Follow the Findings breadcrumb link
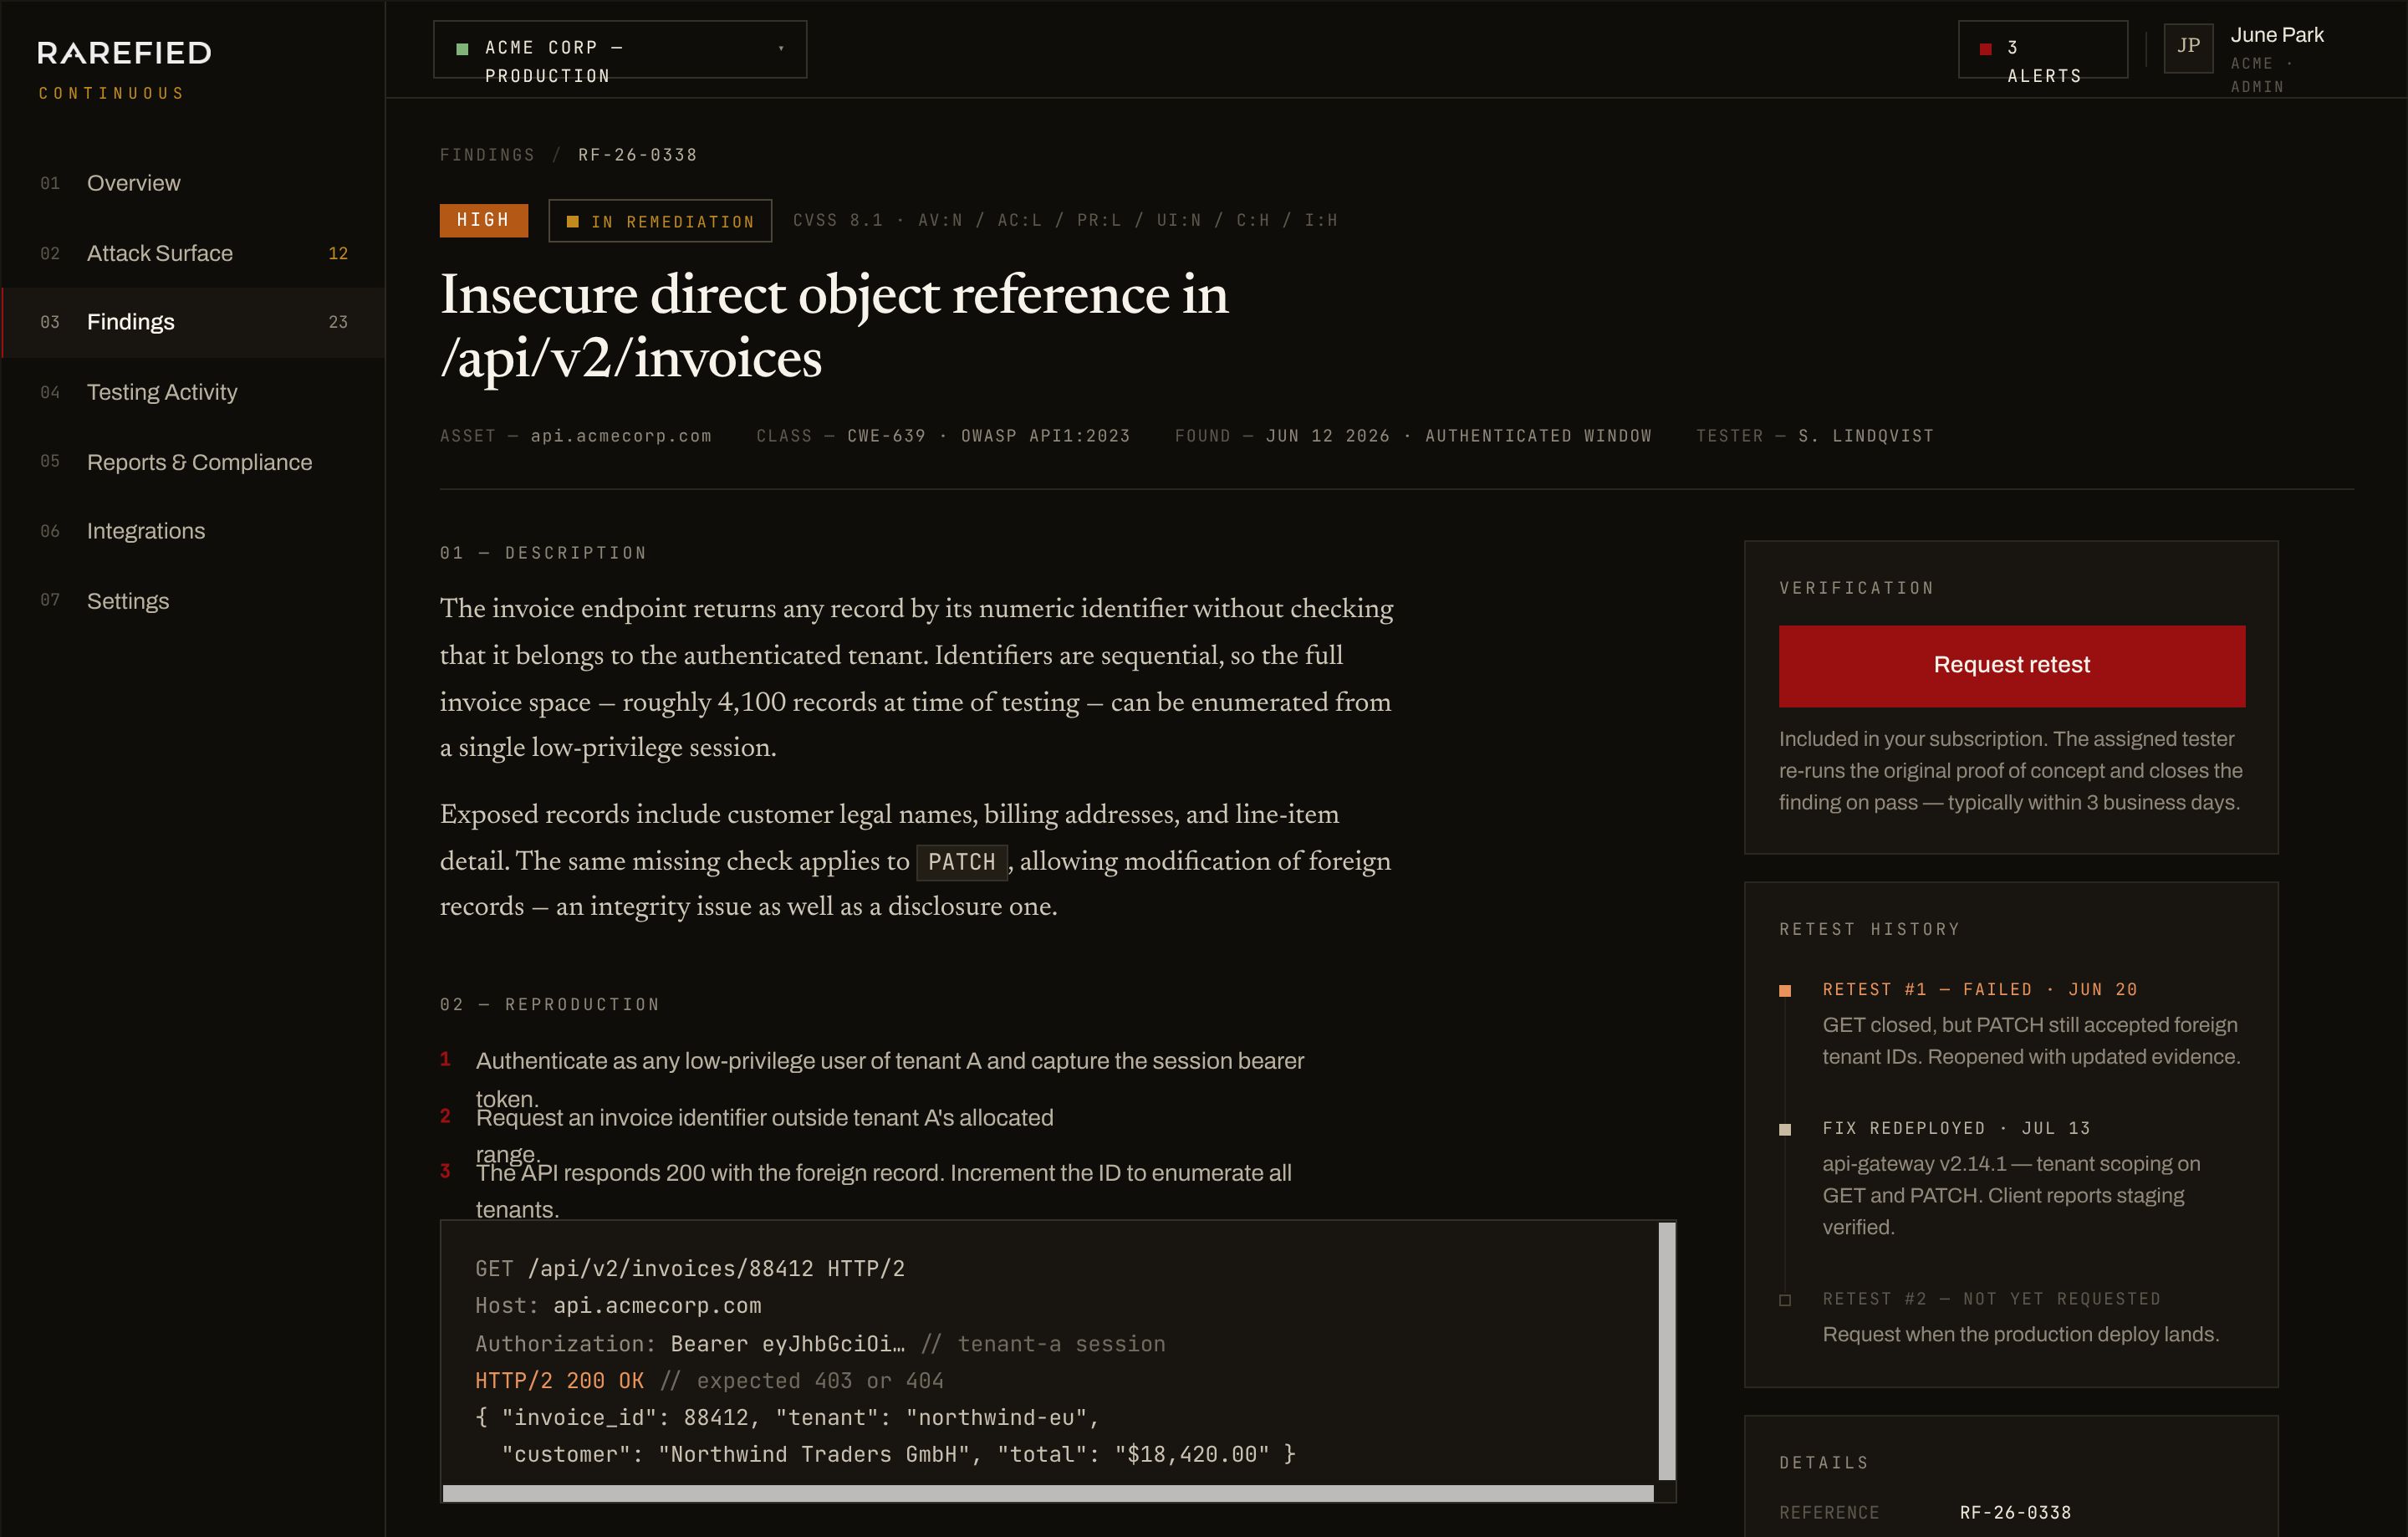The height and width of the screenshot is (1537, 2408). [487, 155]
